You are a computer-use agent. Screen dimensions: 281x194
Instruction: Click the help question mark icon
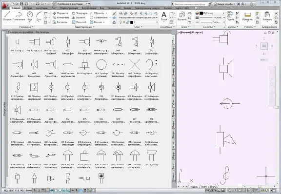point(251,4)
